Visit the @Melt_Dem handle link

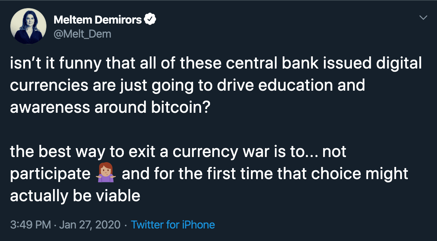click(x=82, y=34)
